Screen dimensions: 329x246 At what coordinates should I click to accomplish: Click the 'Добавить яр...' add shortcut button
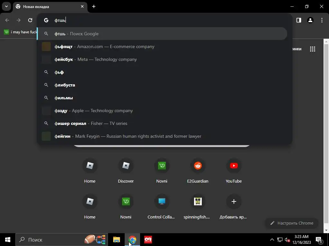point(234,207)
